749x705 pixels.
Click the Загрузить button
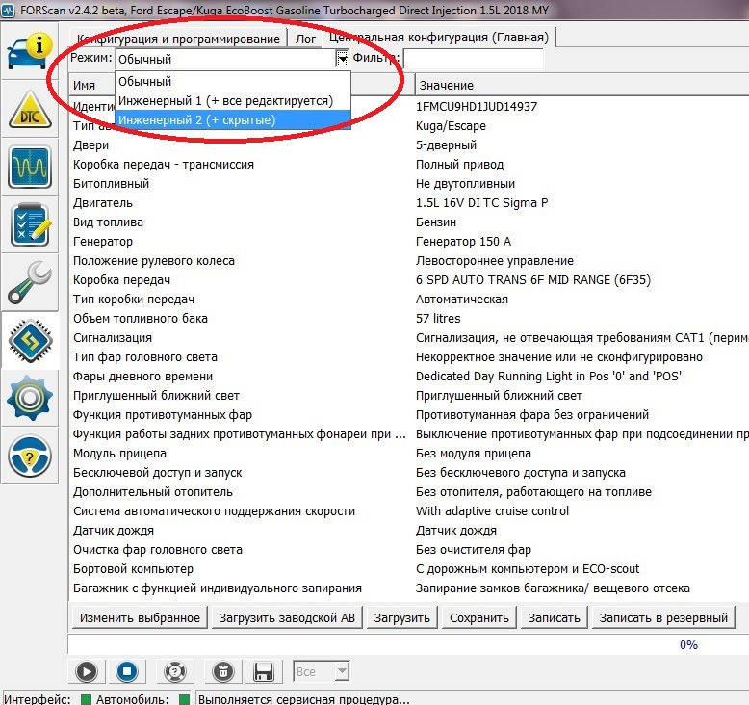[401, 617]
